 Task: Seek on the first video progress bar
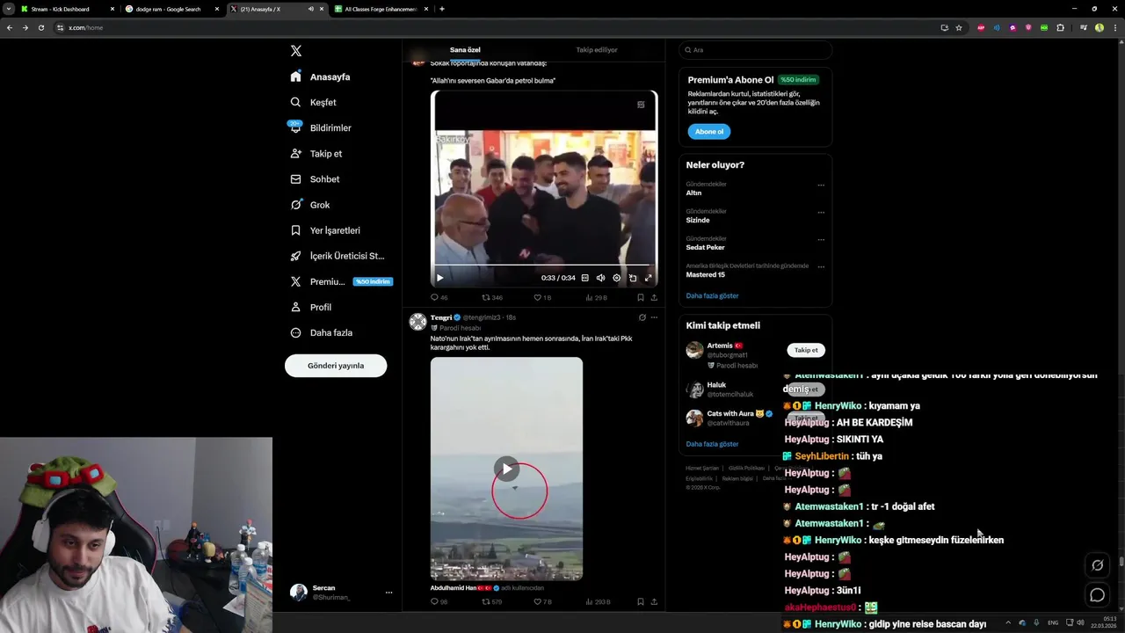pyautogui.click(x=543, y=265)
